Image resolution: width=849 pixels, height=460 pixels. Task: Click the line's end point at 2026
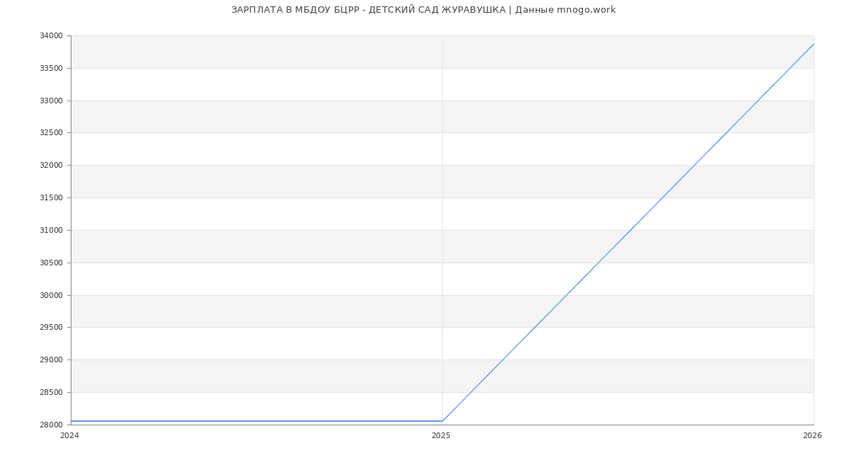[x=814, y=44]
